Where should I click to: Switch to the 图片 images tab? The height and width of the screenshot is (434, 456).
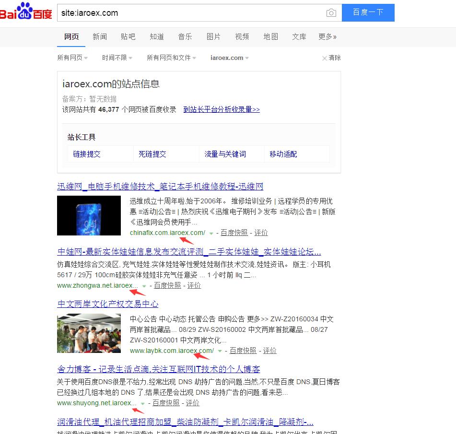pyautogui.click(x=213, y=37)
